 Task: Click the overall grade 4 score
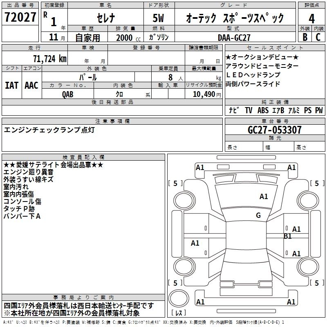[311, 18]
